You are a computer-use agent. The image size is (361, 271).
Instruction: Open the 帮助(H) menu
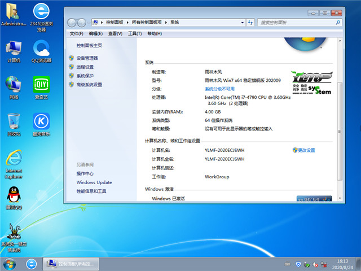click(x=155, y=34)
